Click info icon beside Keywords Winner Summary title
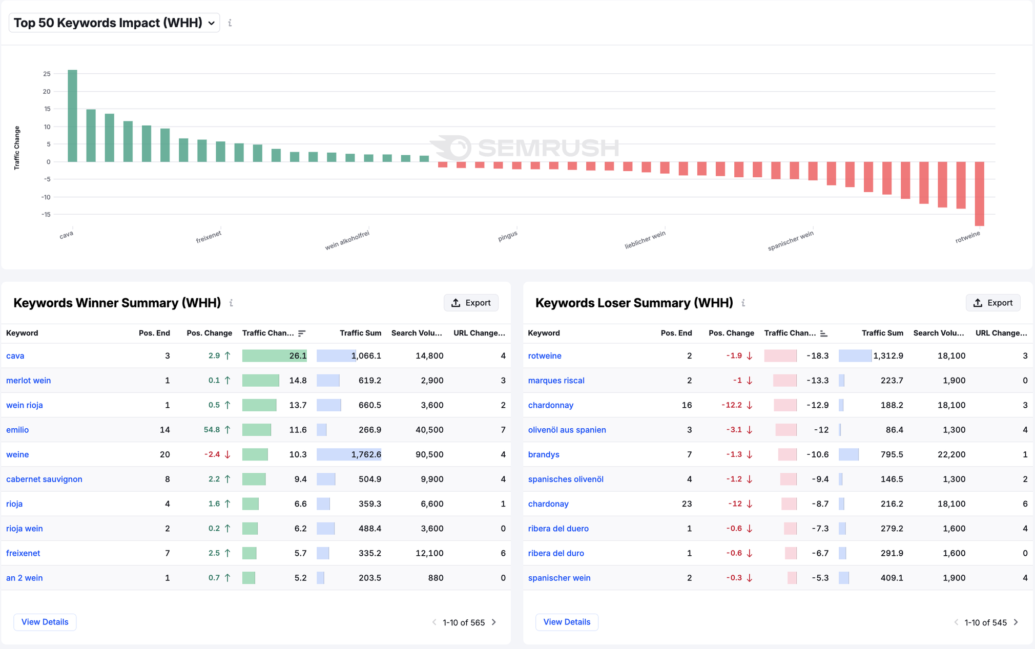The width and height of the screenshot is (1035, 649). click(x=232, y=303)
